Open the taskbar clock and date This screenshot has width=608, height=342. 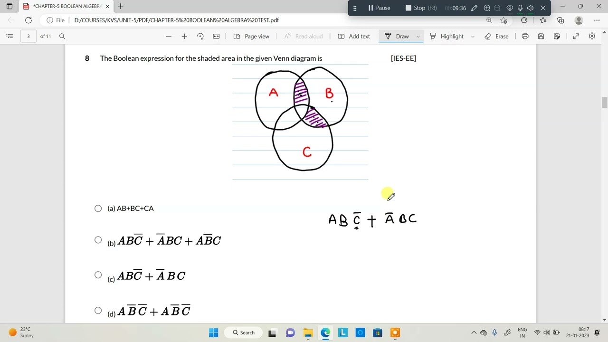578,332
